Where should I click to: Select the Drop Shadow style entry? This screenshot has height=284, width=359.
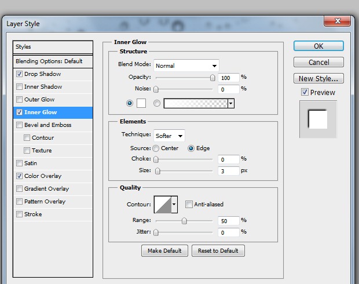click(x=43, y=74)
